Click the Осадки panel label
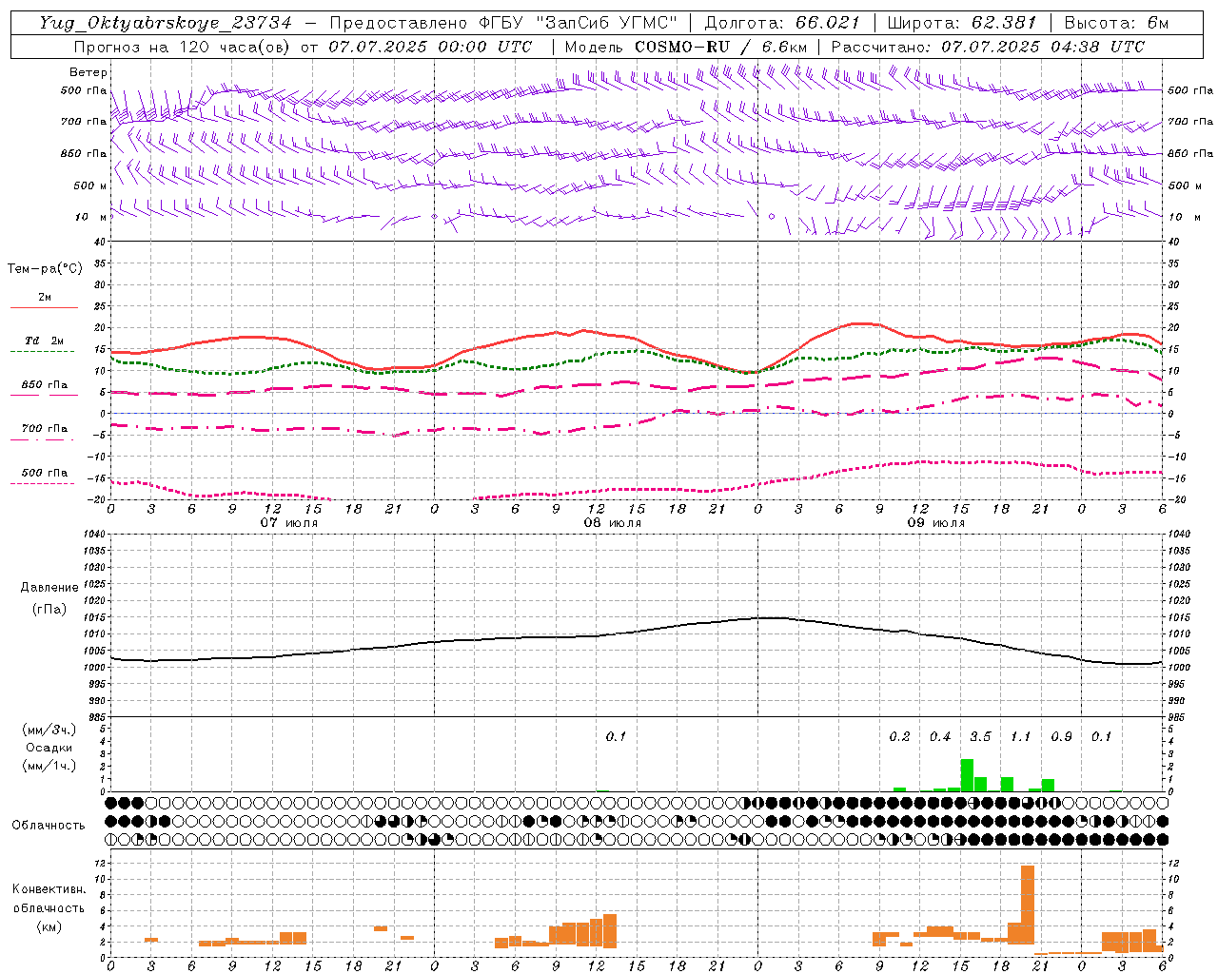 pos(49,748)
